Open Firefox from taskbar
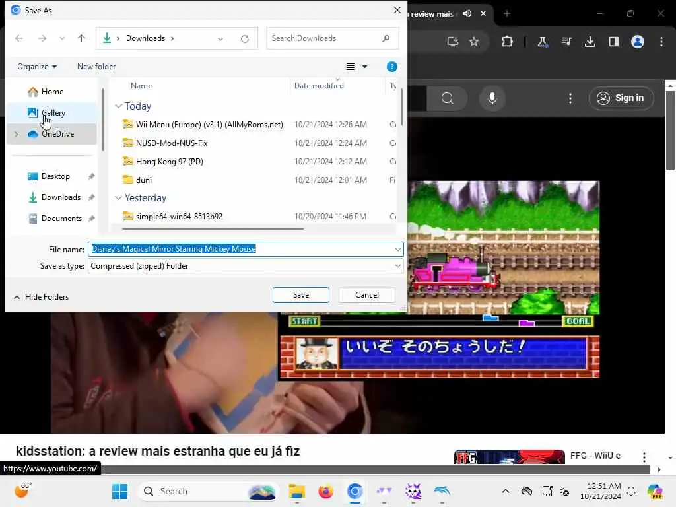Image resolution: width=676 pixels, height=507 pixels. click(325, 491)
